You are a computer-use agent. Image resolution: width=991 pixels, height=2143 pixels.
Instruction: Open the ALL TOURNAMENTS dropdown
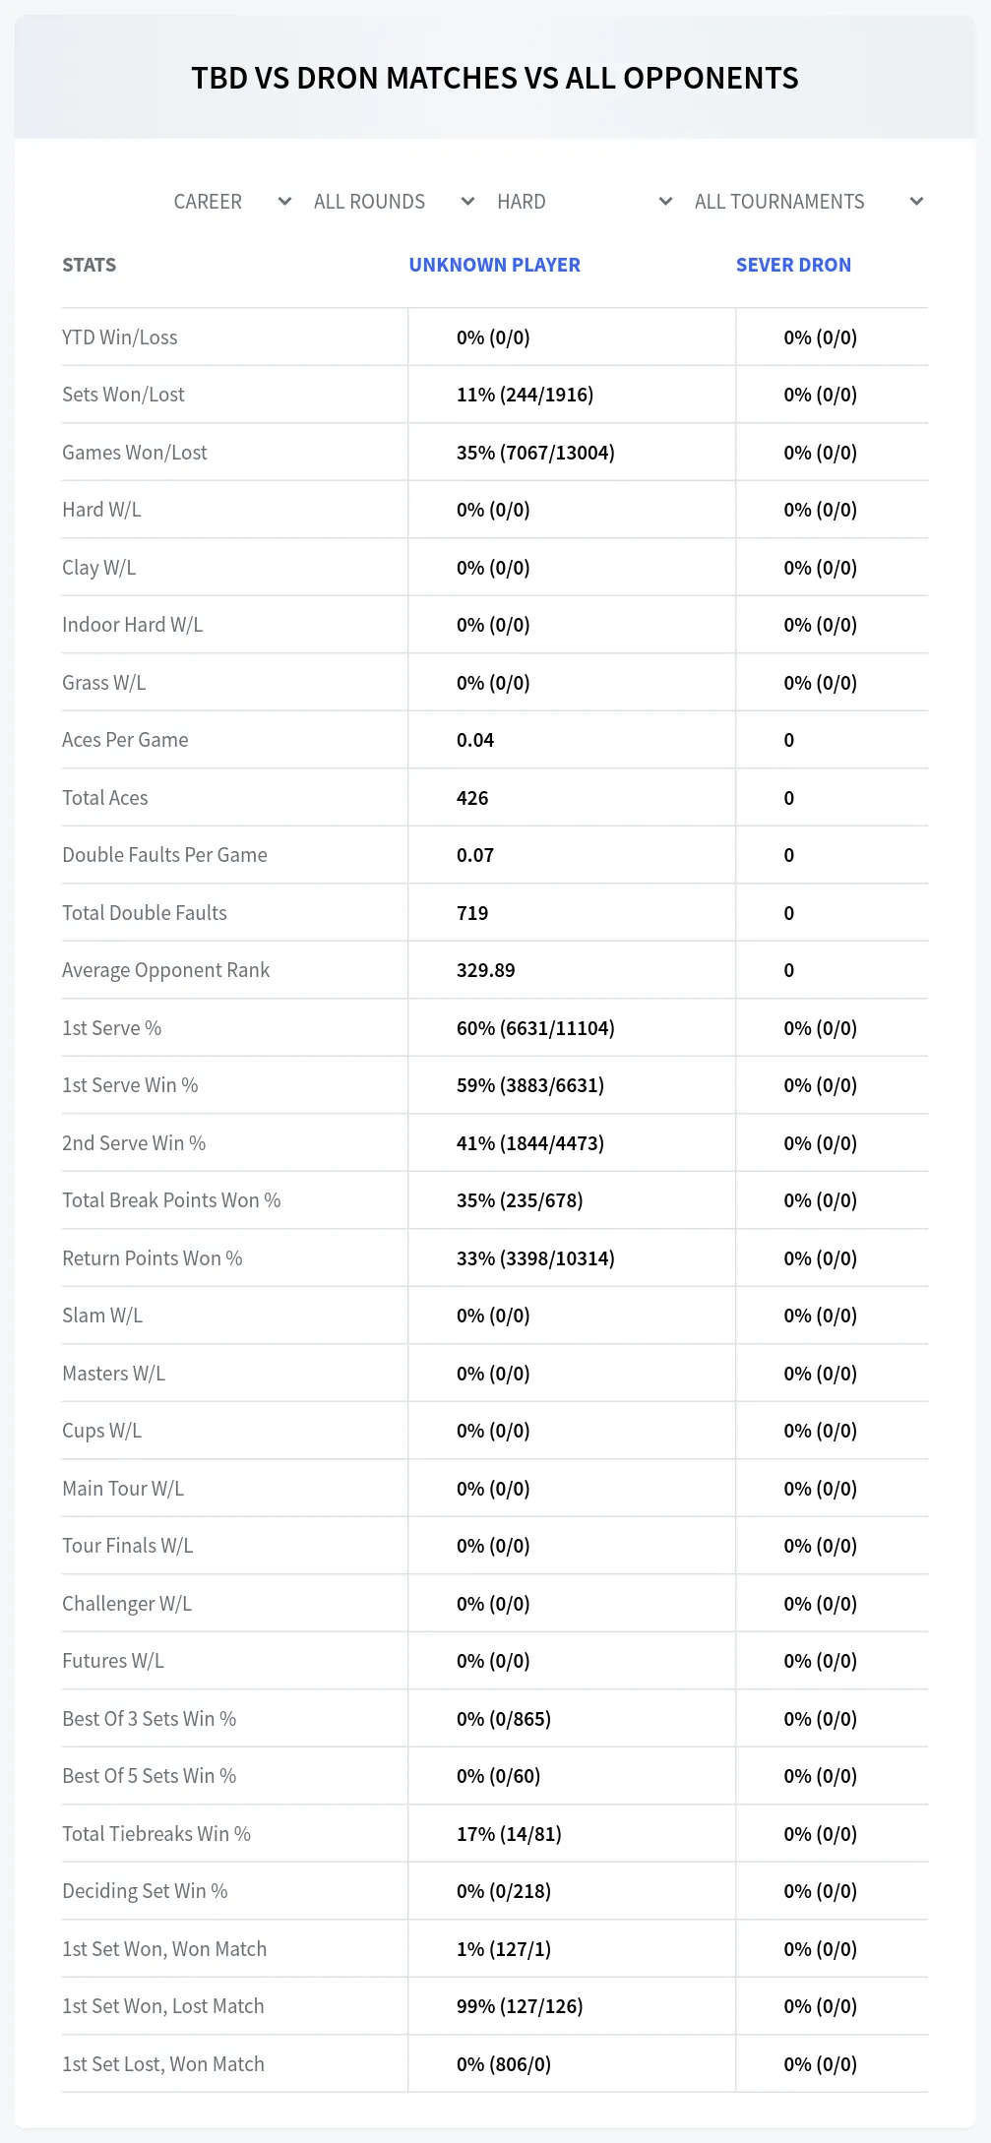808,202
